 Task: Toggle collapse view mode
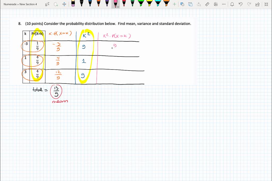(266, 4)
